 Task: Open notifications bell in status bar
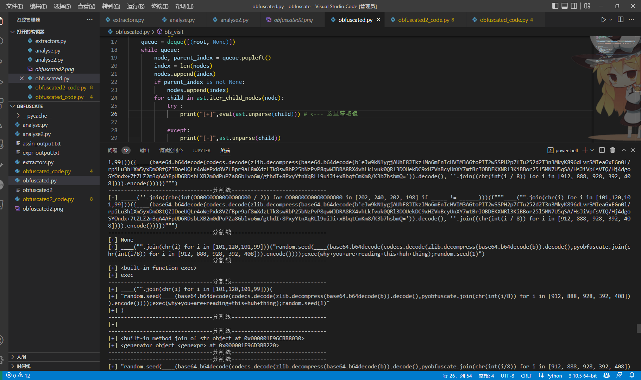(x=632, y=375)
